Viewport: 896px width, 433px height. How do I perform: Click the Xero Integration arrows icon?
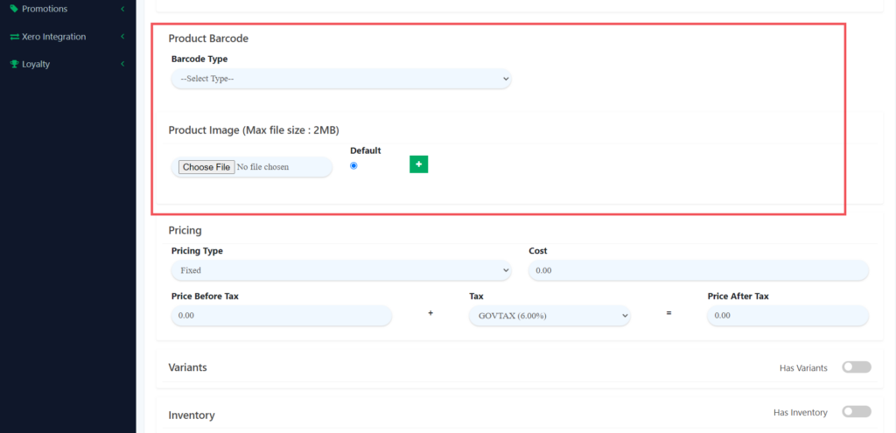point(14,37)
